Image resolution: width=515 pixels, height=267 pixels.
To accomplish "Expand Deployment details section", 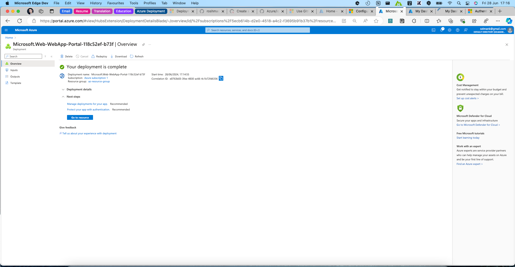I will point(77,90).
